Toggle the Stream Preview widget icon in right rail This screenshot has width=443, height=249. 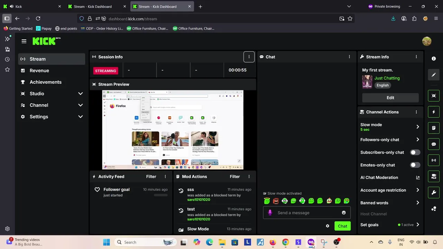[x=434, y=96]
